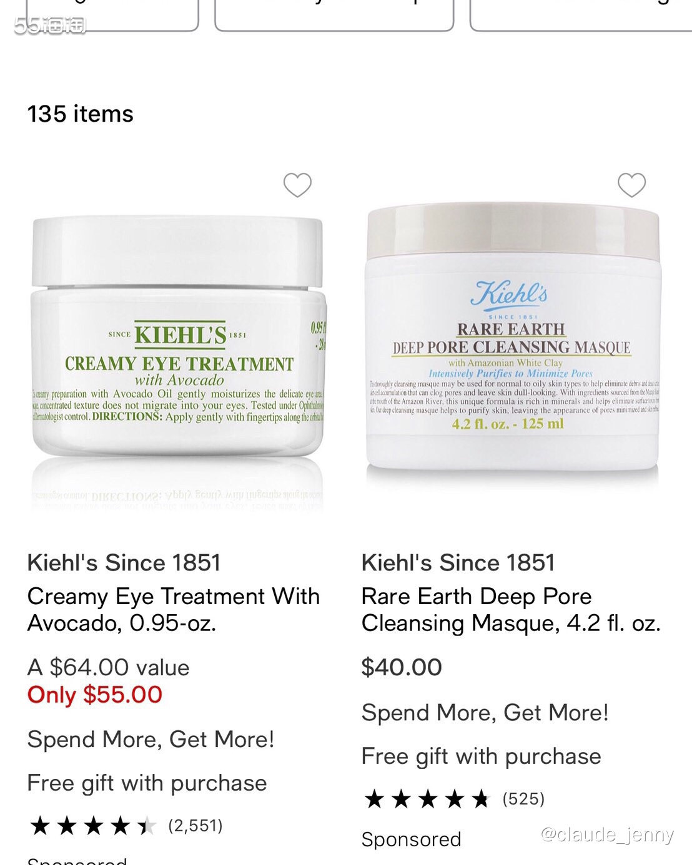Tap the first filter button at top left
The width and height of the screenshot is (692, 865).
pos(112,15)
